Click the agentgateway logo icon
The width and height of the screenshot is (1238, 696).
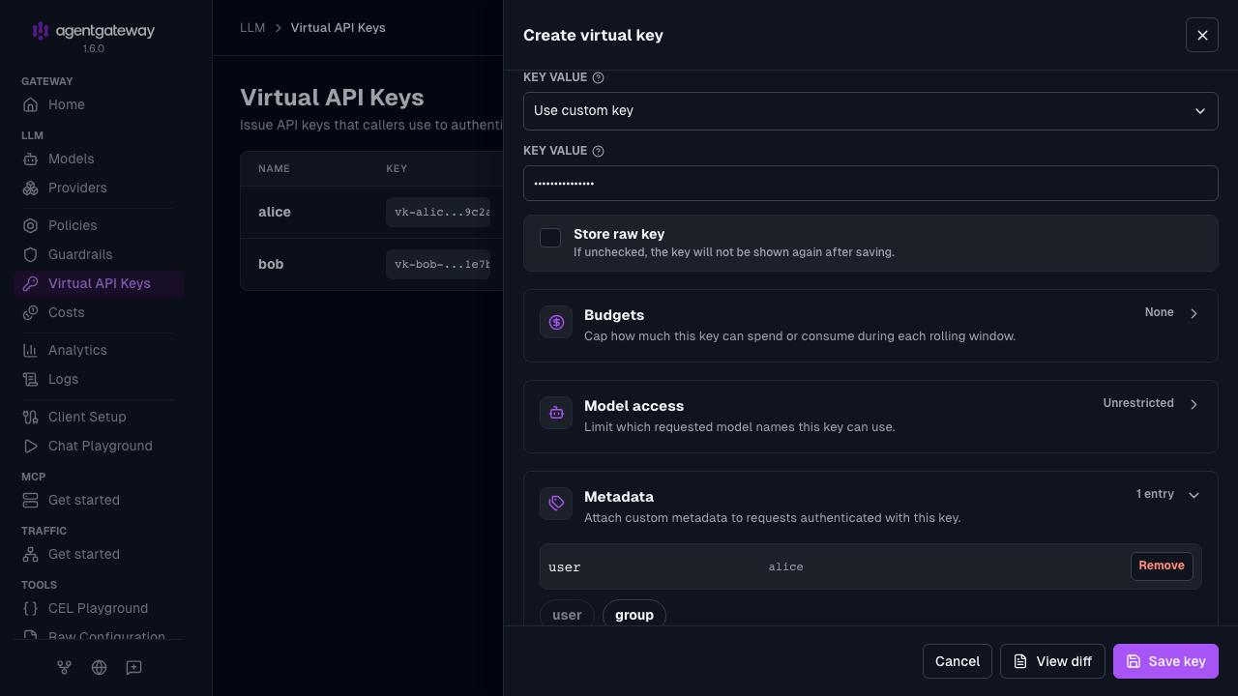tap(40, 31)
